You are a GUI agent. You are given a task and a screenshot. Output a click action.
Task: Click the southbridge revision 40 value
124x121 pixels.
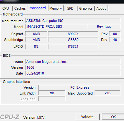coord(115,40)
